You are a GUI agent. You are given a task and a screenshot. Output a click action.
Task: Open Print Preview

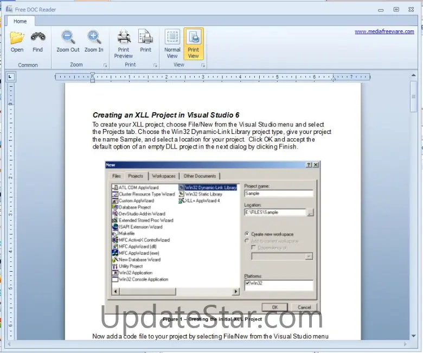pyautogui.click(x=124, y=44)
